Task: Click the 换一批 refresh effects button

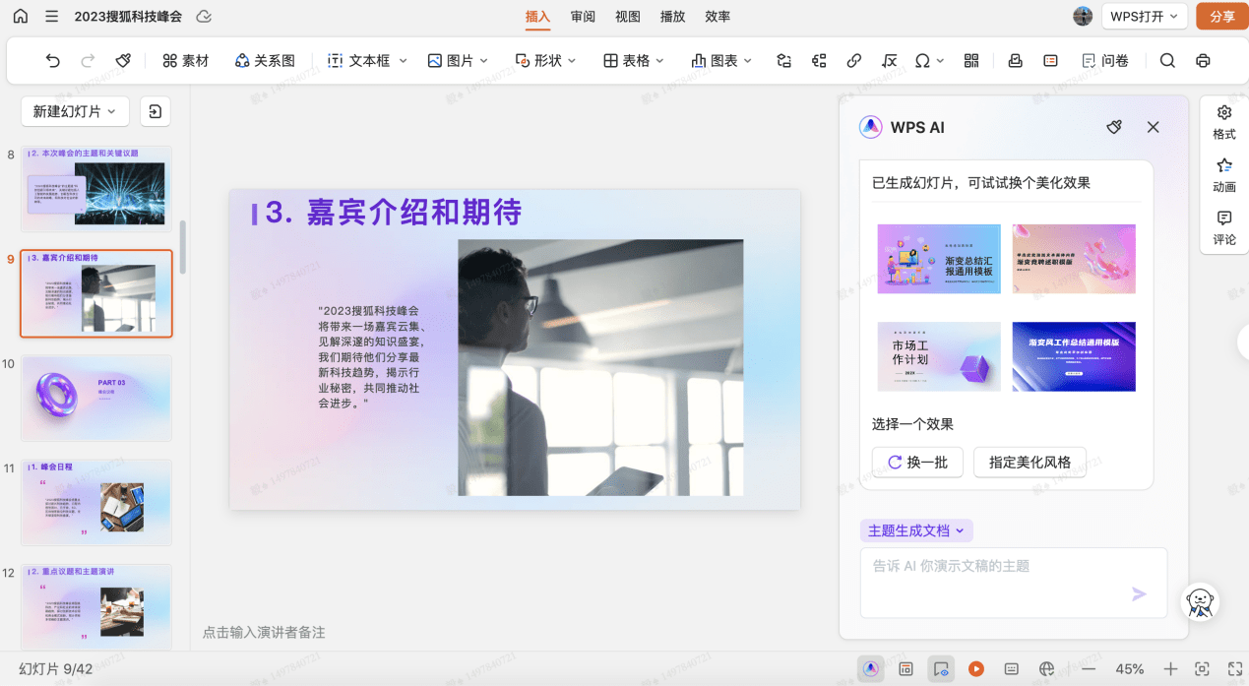Action: point(916,462)
